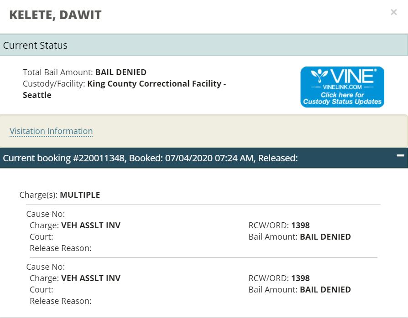
Task: Click the second RCW/ORD 1398 value
Action: (300, 278)
